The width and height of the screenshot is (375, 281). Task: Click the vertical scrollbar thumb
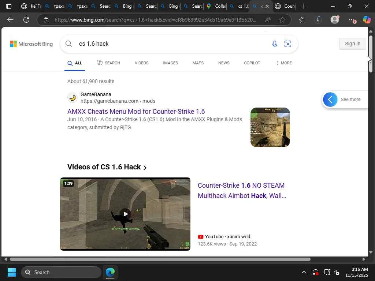(x=371, y=54)
